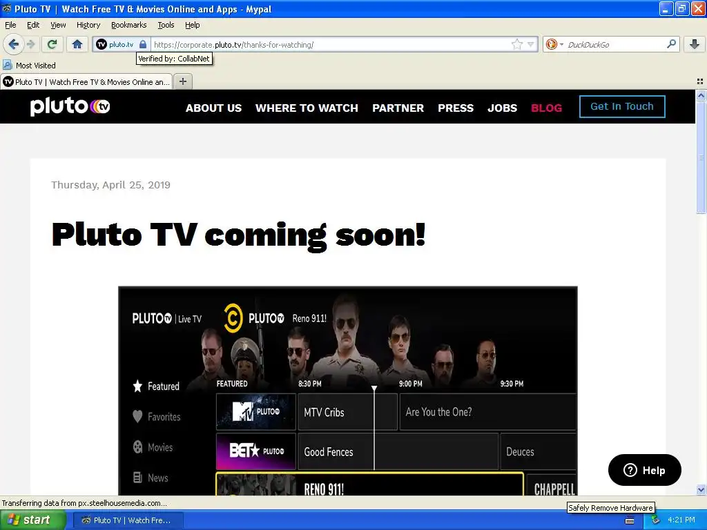Screen dimensions: 707x530
Task: Click the URL address field
Action: [331, 44]
